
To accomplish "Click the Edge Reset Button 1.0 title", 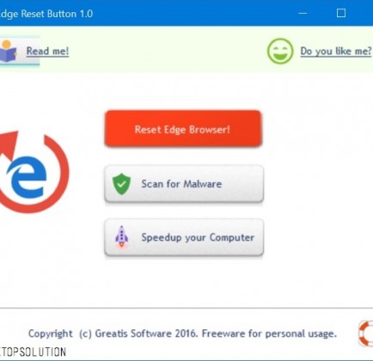I will click(46, 14).
